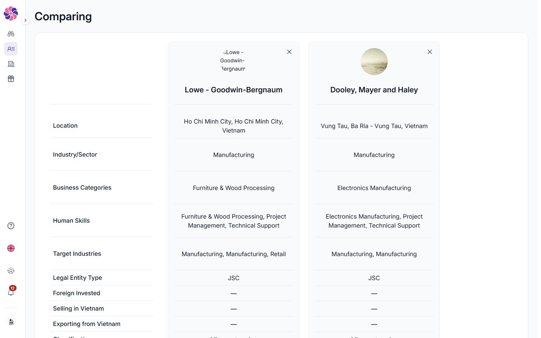Expand the sidebar with the chevron button
Image resolution: width=541 pixels, height=338 pixels.
point(25,20)
